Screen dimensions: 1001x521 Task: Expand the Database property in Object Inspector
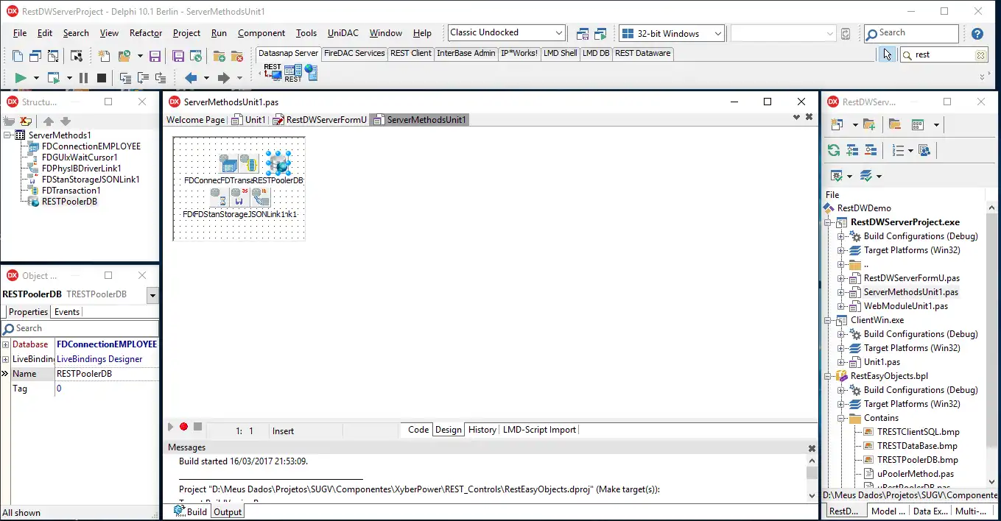tap(6, 344)
